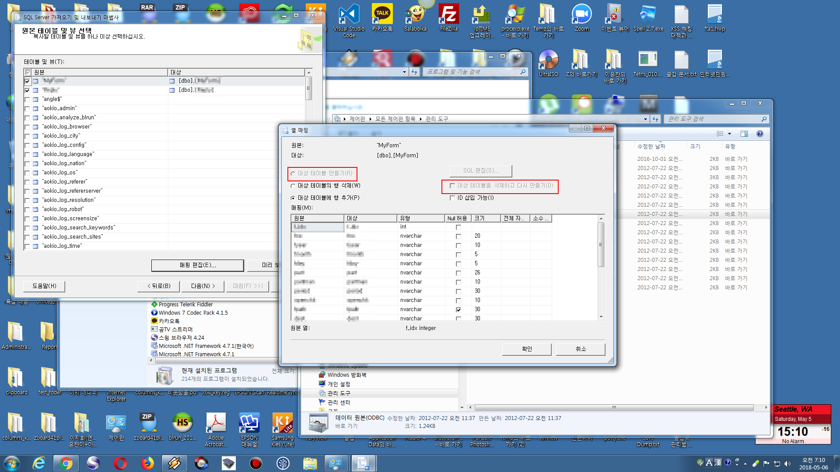Viewport: 840px width, 472px height.
Task: Select the EPSON 매뉴얼 desktop icon
Action: click(249, 430)
